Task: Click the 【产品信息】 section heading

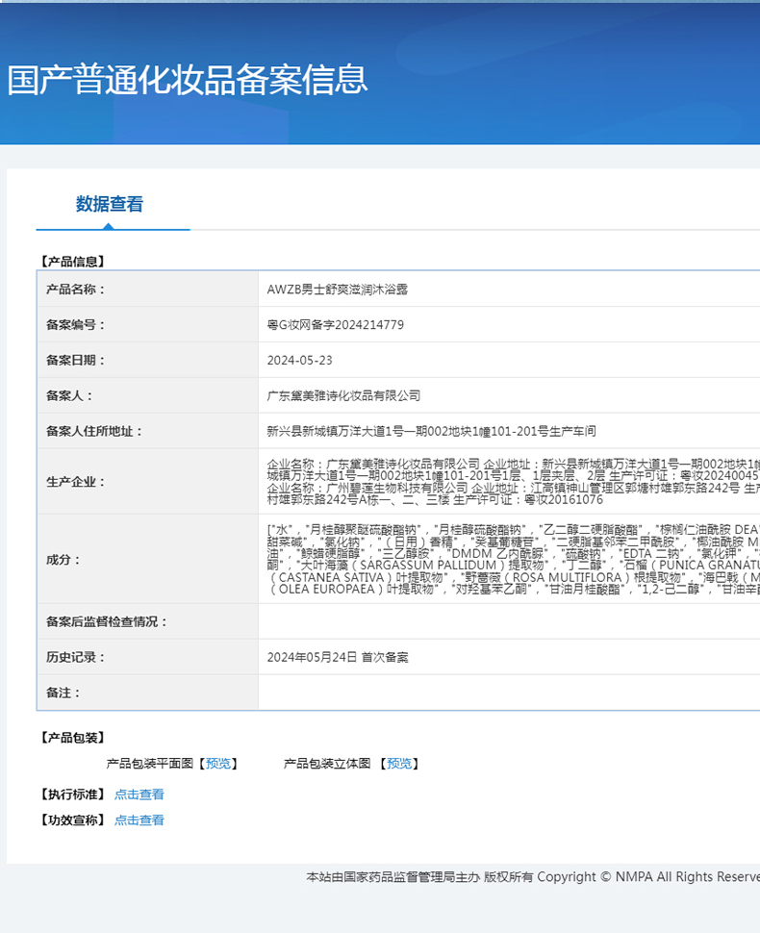Action: click(x=72, y=261)
